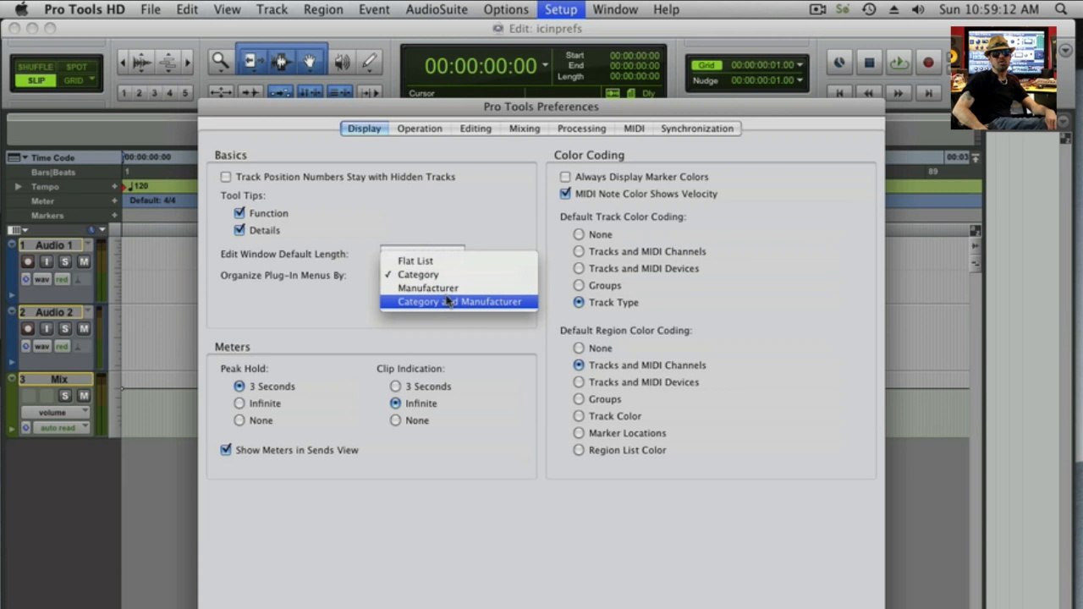Set Default Region Color Coding to Marker Locations
Viewport: 1083px width, 609px height.
point(579,433)
